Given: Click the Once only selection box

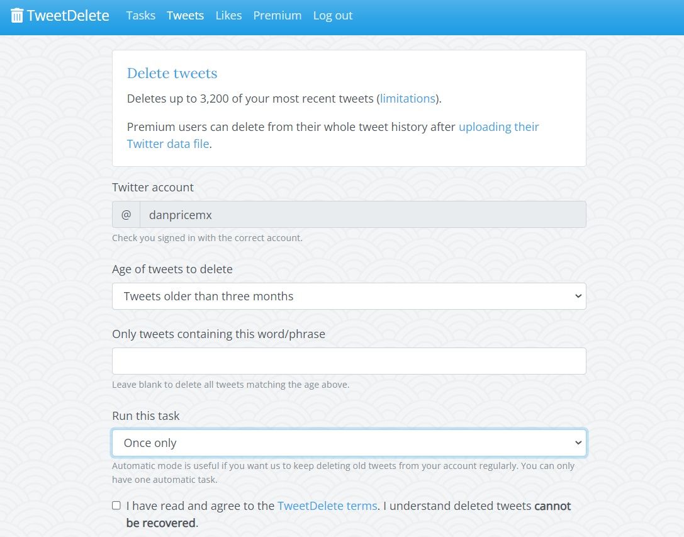Looking at the screenshot, I should point(349,443).
